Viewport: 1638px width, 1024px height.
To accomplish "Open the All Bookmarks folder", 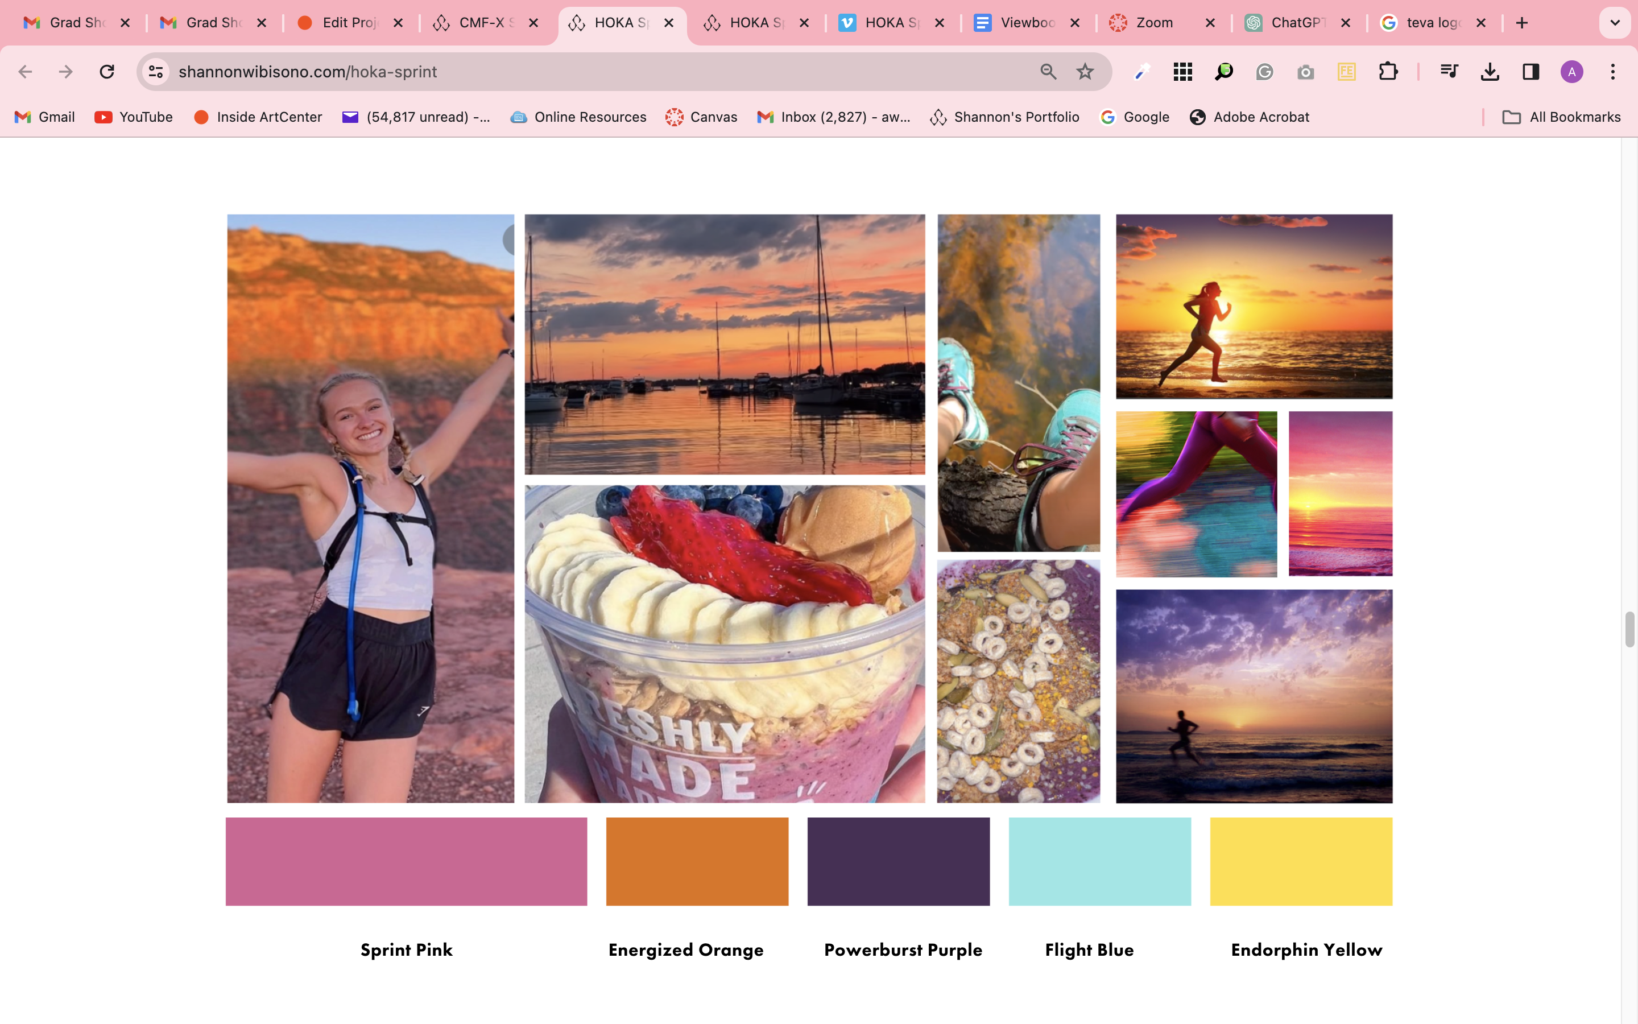I will tap(1562, 117).
